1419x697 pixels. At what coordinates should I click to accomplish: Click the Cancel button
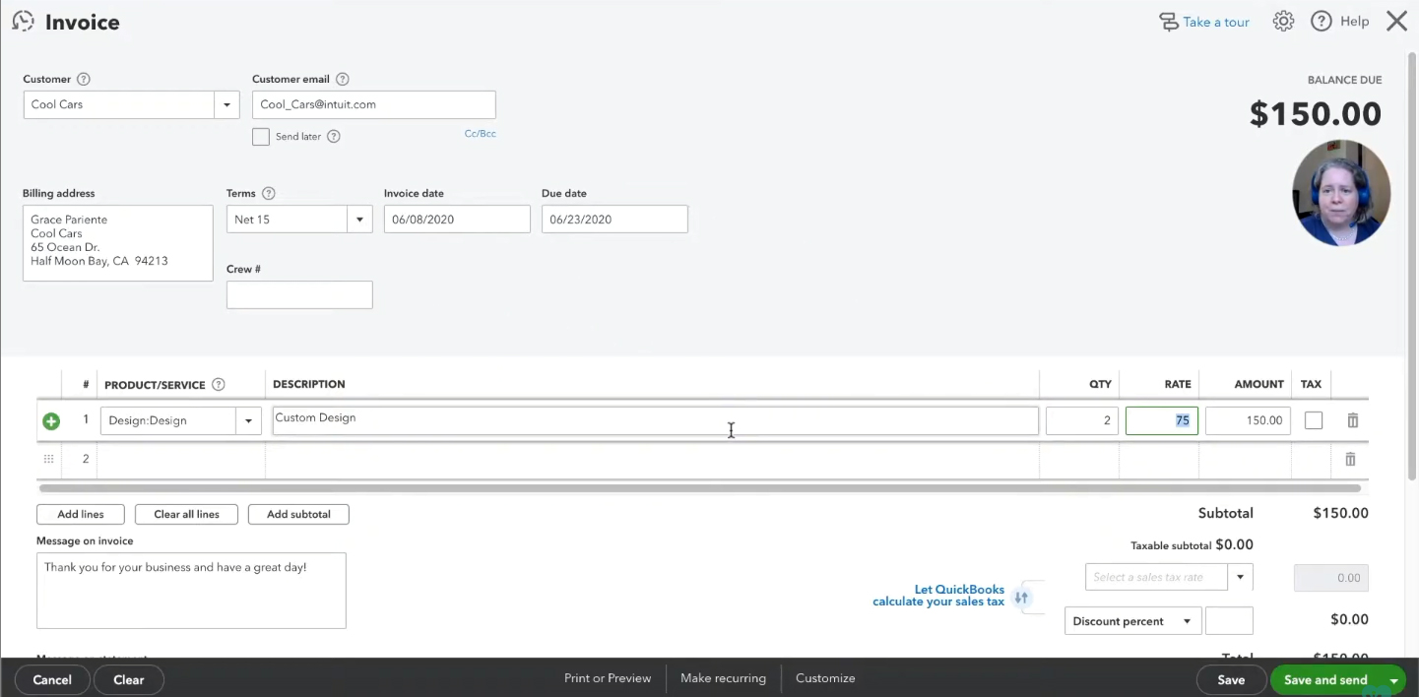(x=52, y=680)
